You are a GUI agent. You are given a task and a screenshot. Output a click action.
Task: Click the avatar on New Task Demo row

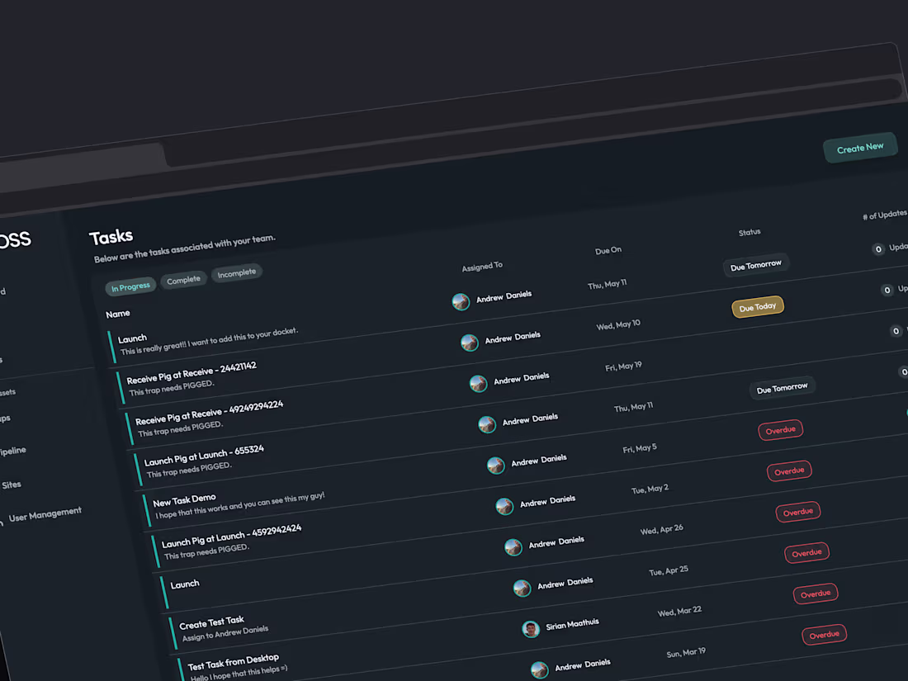pos(504,506)
